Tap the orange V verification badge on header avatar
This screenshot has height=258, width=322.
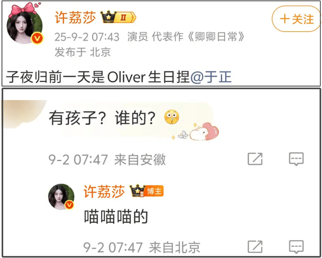click(37, 38)
